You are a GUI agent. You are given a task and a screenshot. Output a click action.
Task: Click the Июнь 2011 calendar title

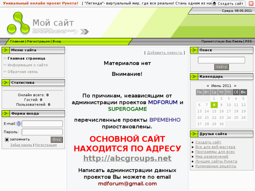pyautogui.click(x=221, y=86)
